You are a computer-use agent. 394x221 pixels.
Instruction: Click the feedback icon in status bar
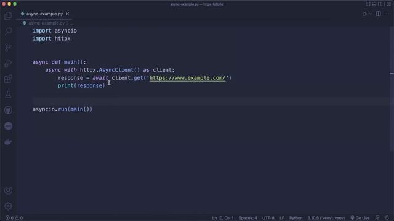click(x=377, y=218)
